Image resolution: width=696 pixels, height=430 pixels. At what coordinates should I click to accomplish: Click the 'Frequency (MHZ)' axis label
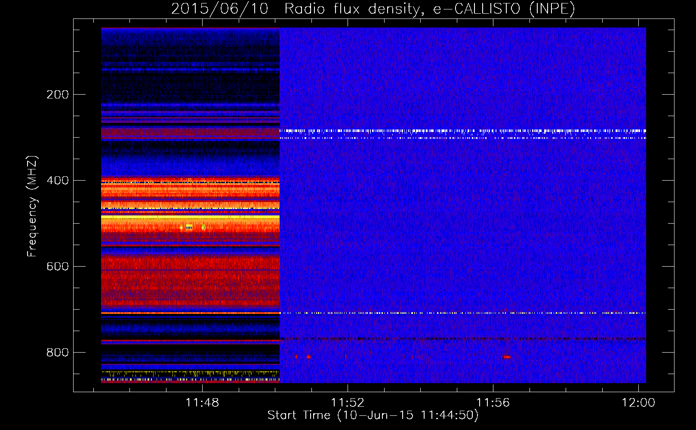tap(32, 206)
